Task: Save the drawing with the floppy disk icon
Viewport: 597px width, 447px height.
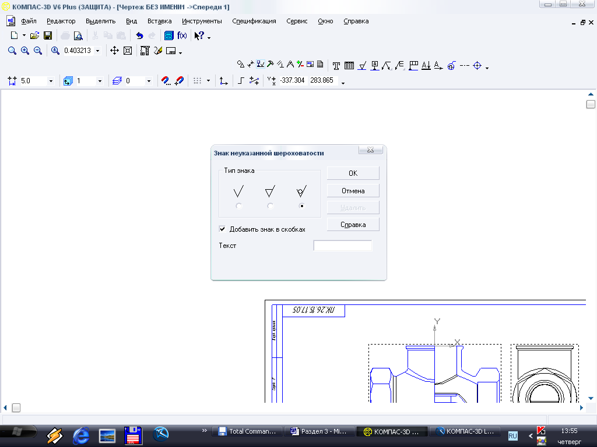Action: 48,36
